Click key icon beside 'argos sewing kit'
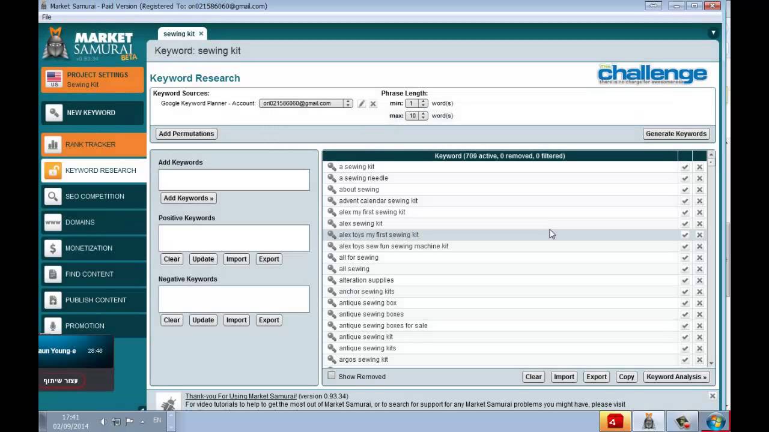This screenshot has height=432, width=769. click(332, 359)
